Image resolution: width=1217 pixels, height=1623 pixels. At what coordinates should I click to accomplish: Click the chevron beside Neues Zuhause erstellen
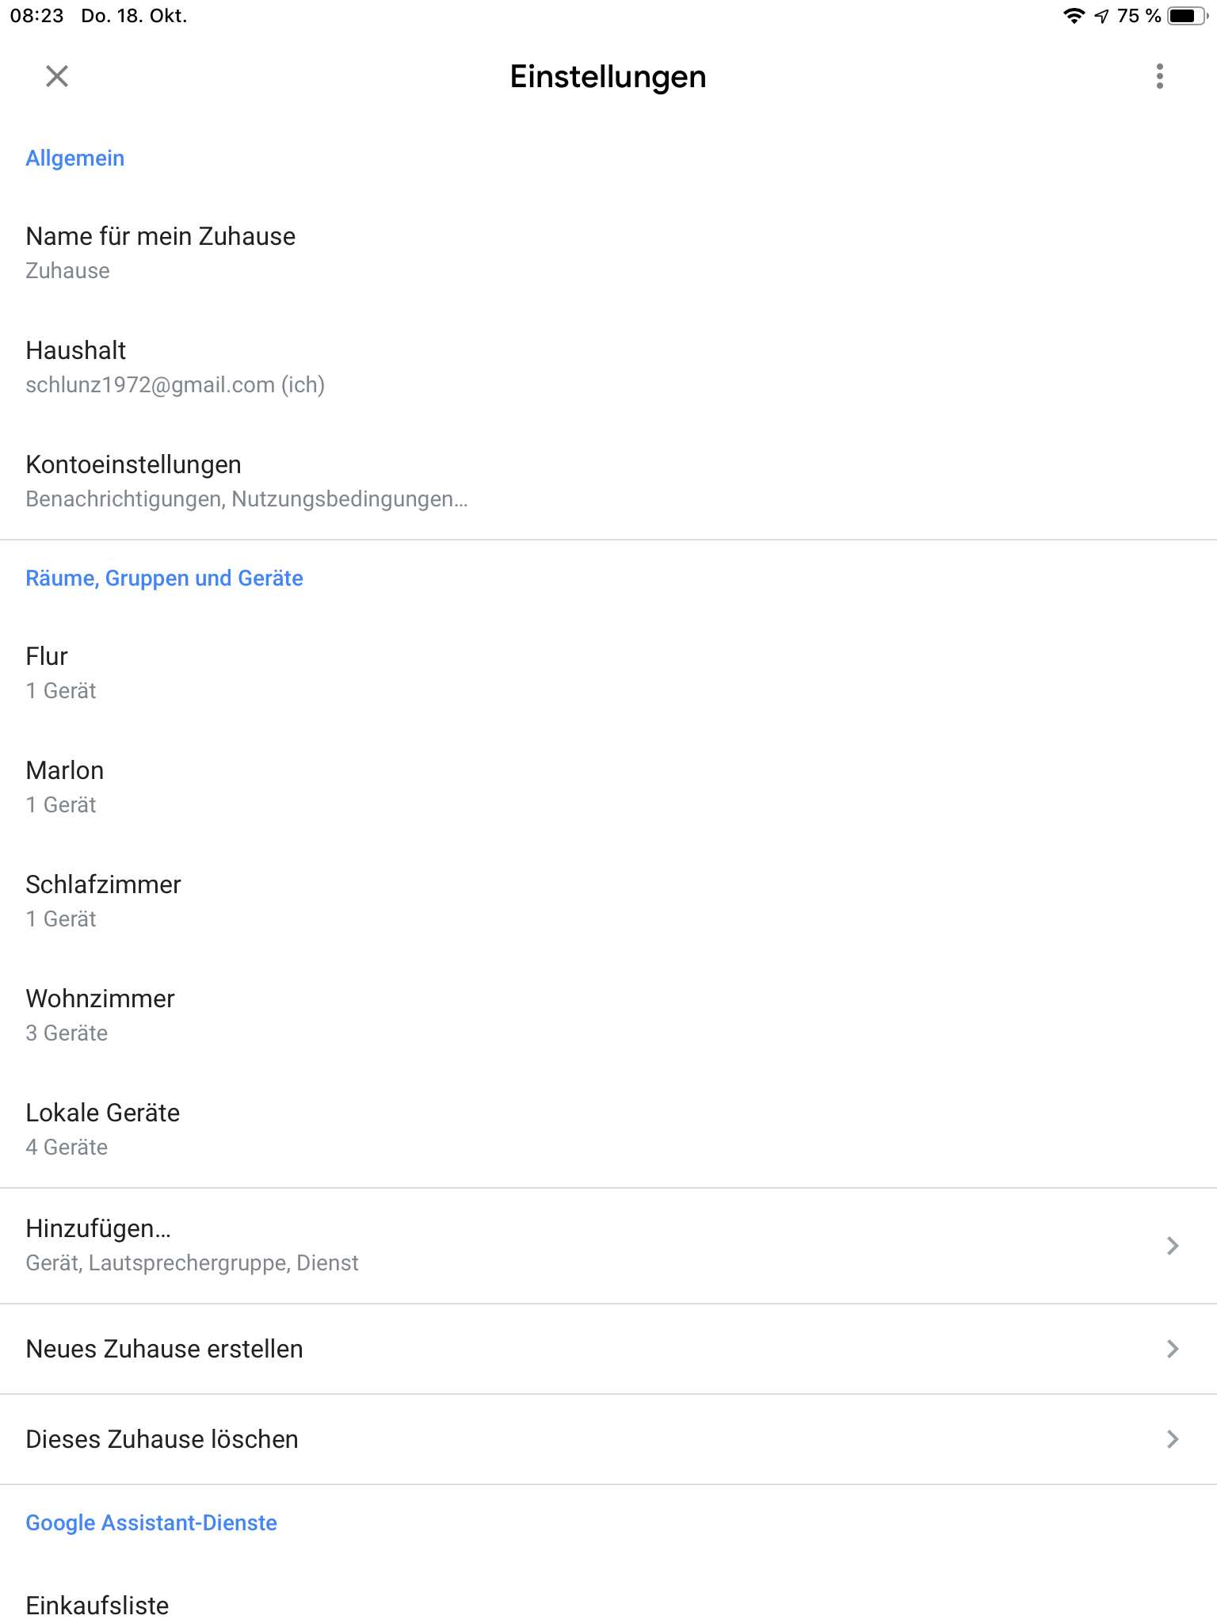click(x=1173, y=1349)
